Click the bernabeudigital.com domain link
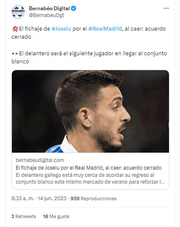Screen dimensions: 180x227 [x=40, y=160]
